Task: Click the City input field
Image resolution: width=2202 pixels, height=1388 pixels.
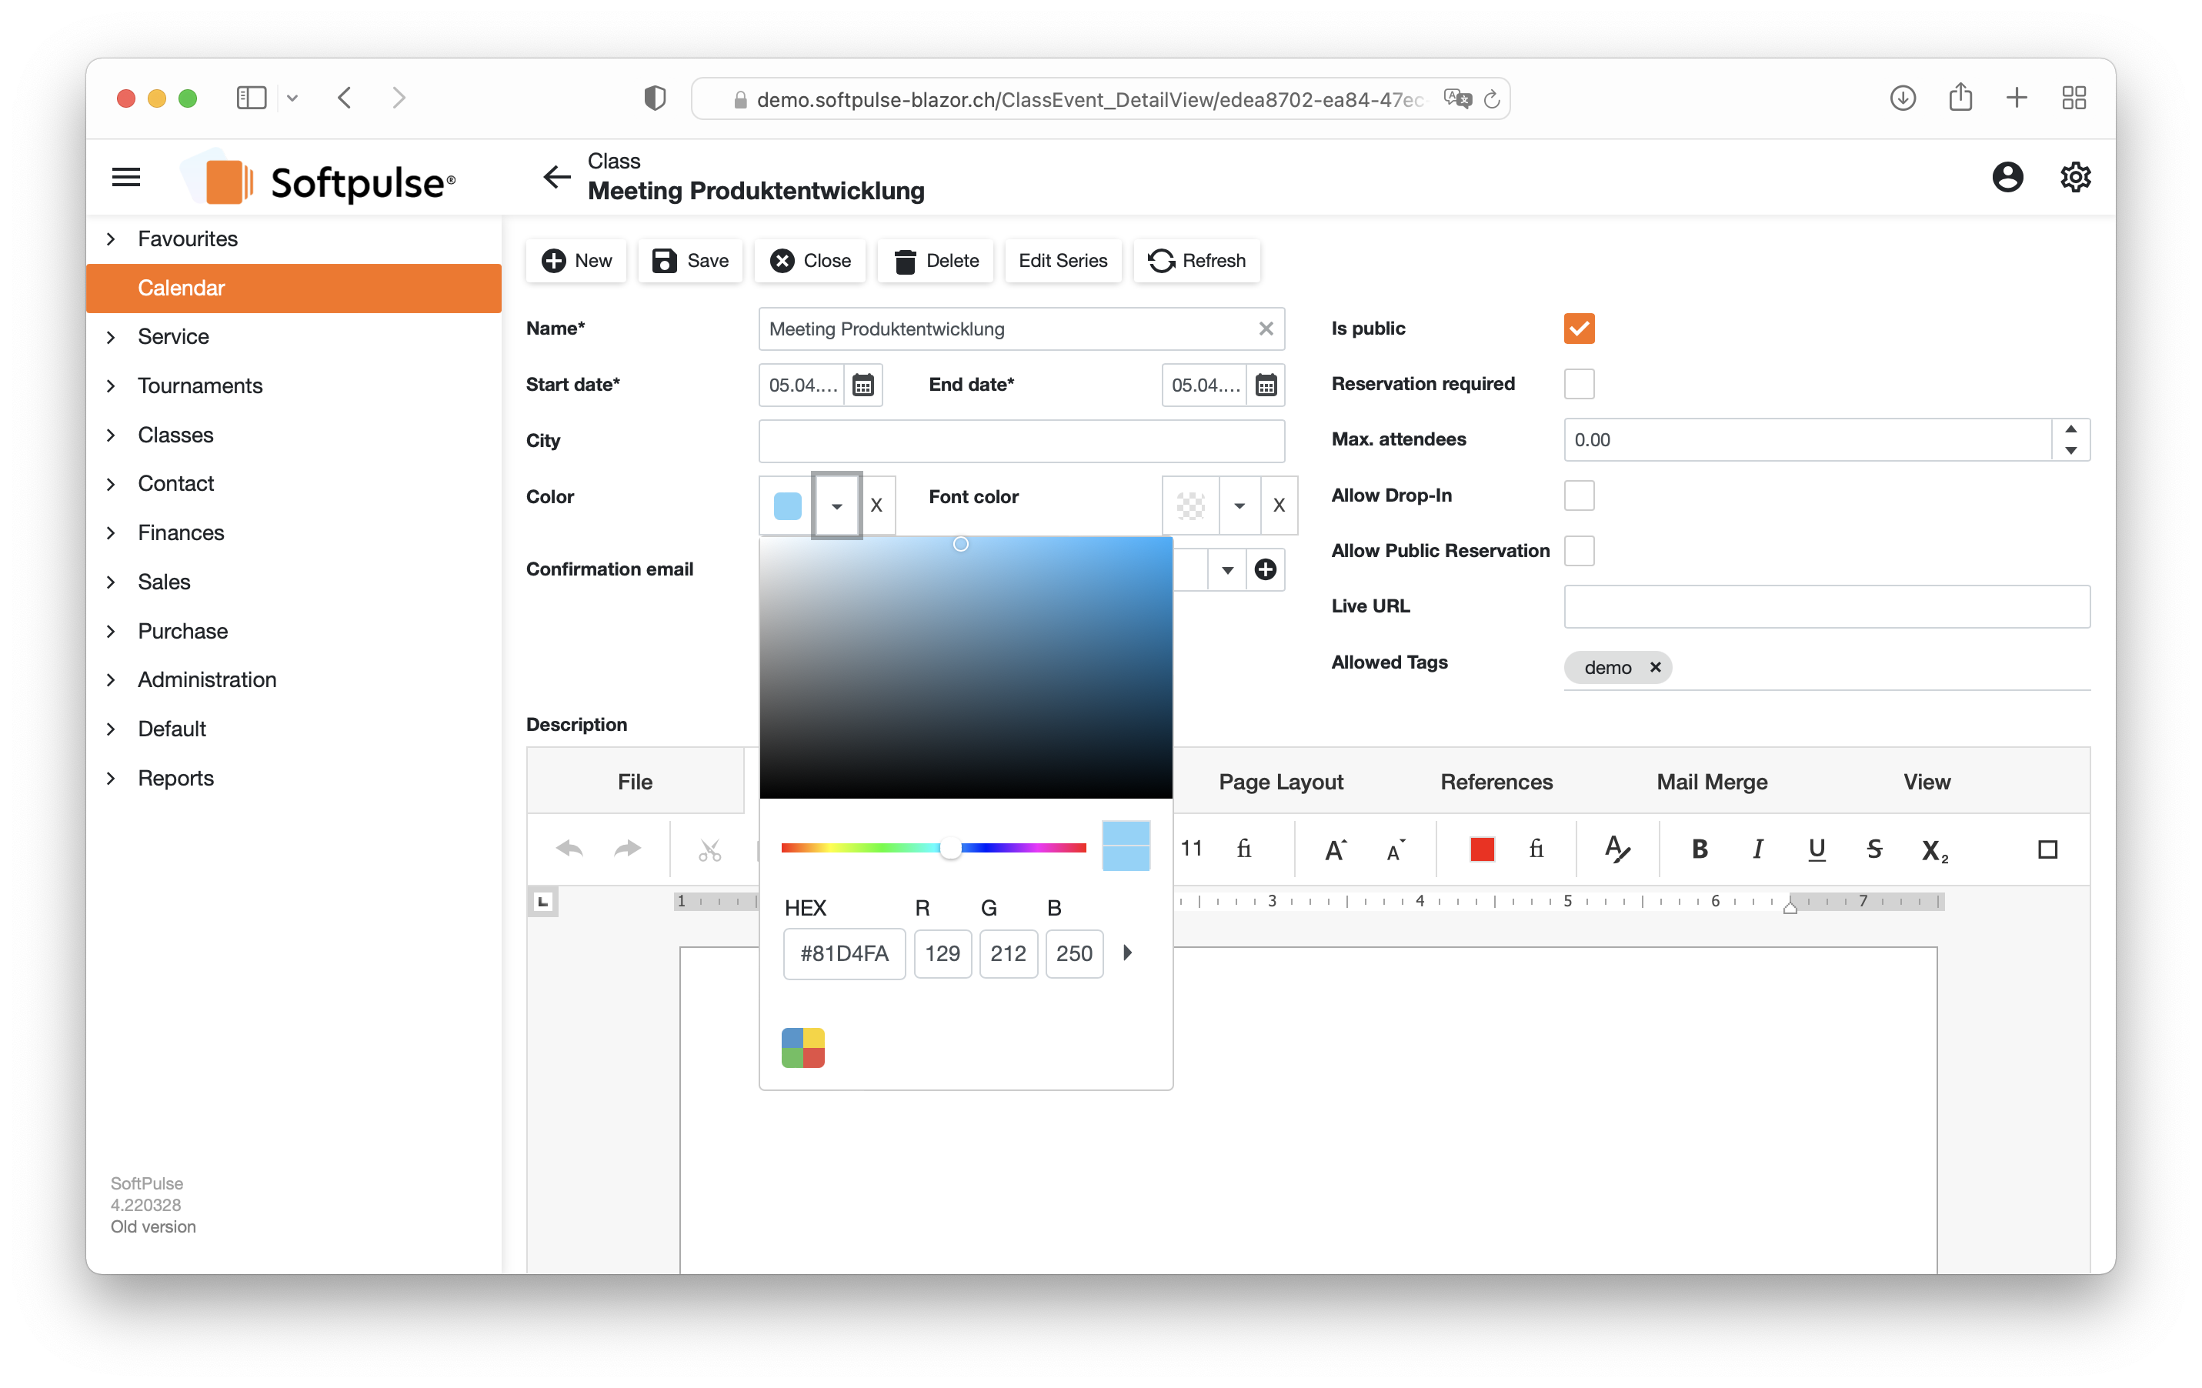Action: point(1020,441)
